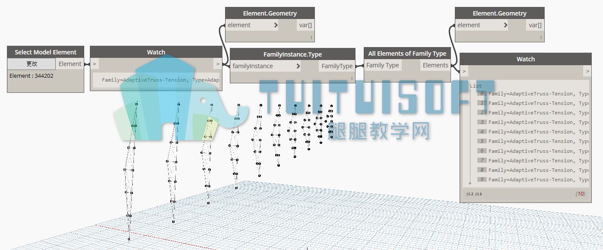The image size is (603, 250).
Task: Click var[] output of left Element.Geometry node
Action: click(x=305, y=25)
